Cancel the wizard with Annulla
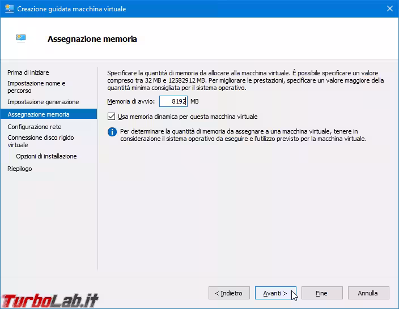This screenshot has width=399, height=309. pos(368,293)
